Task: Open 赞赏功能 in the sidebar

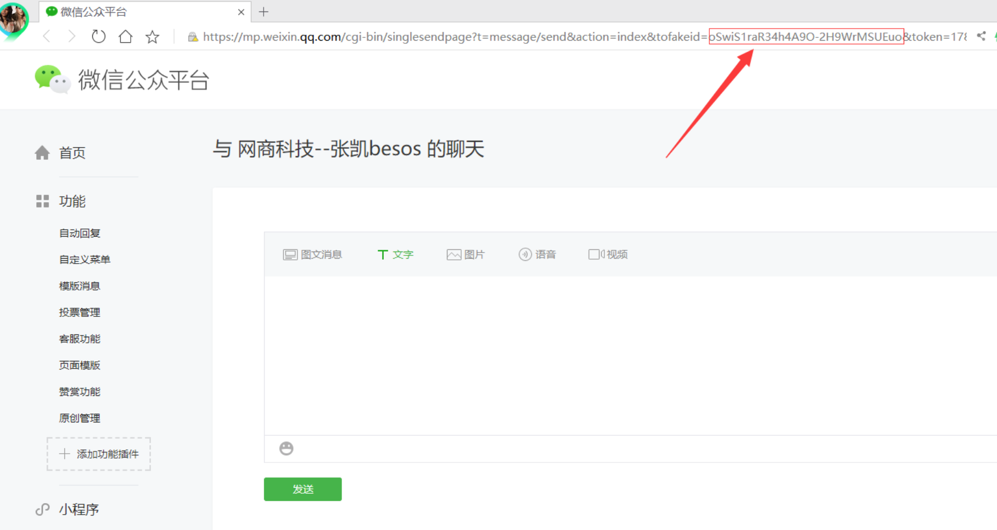Action: pyautogui.click(x=80, y=391)
